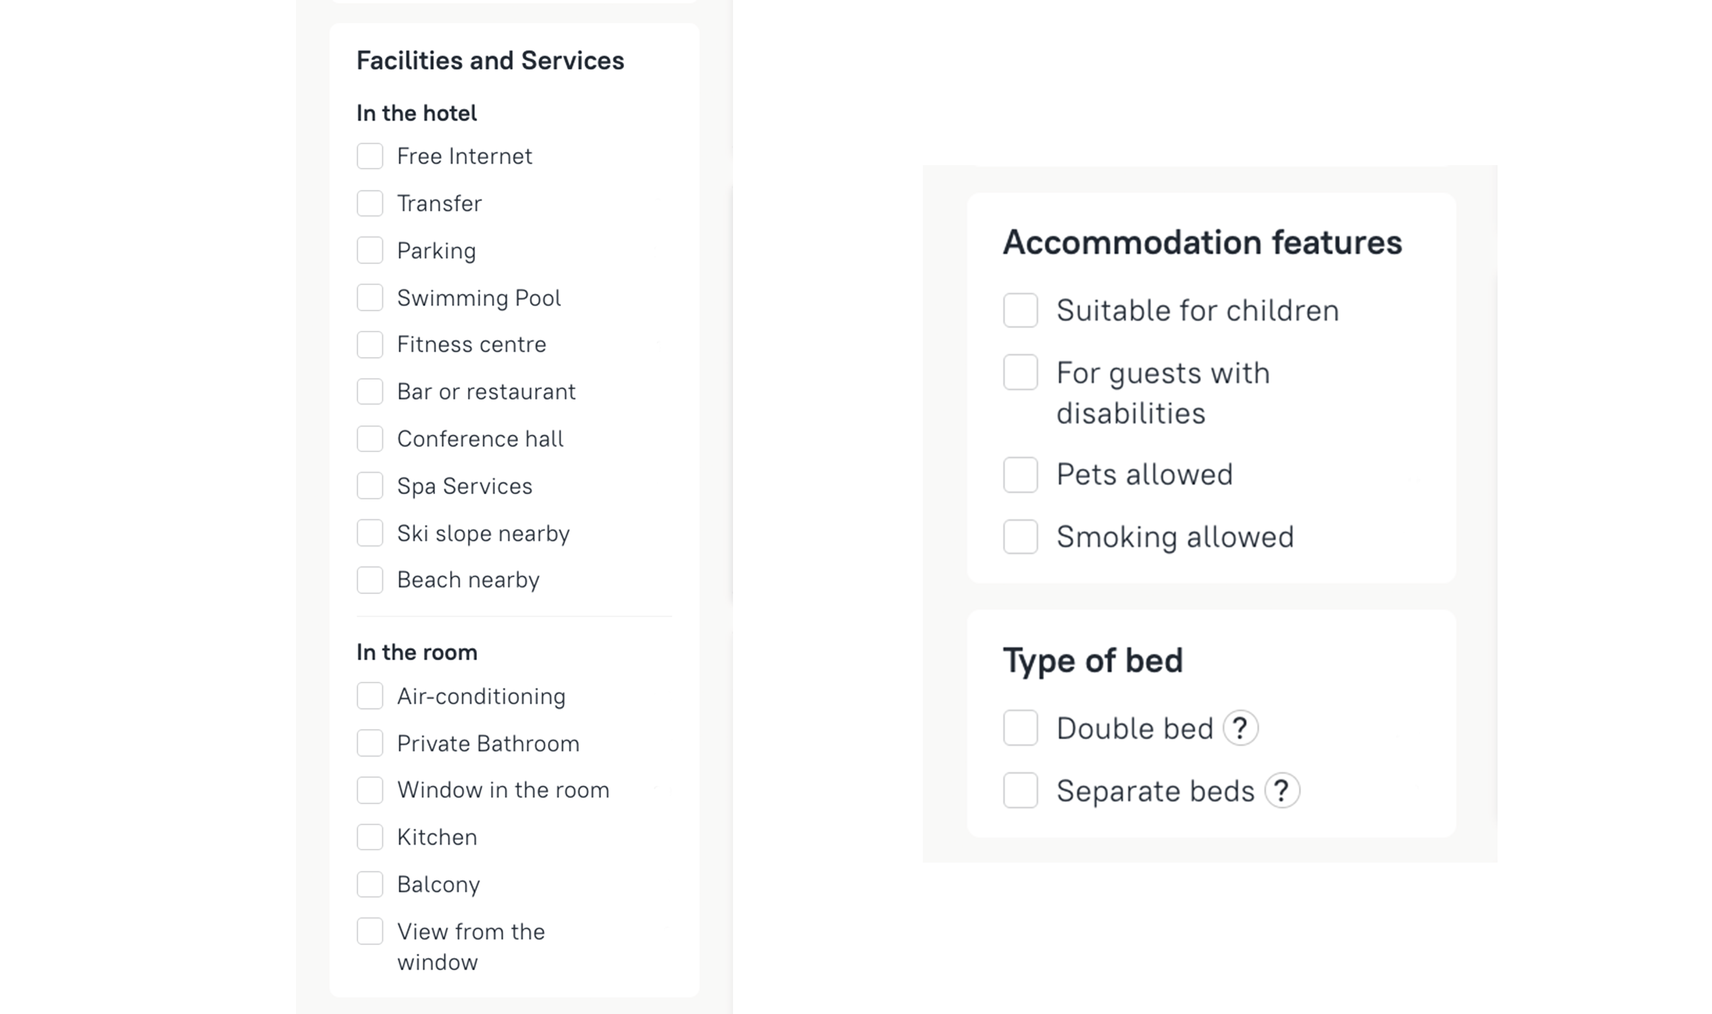The image size is (1712, 1014).
Task: Enable the Beach nearby filter
Action: [370, 580]
